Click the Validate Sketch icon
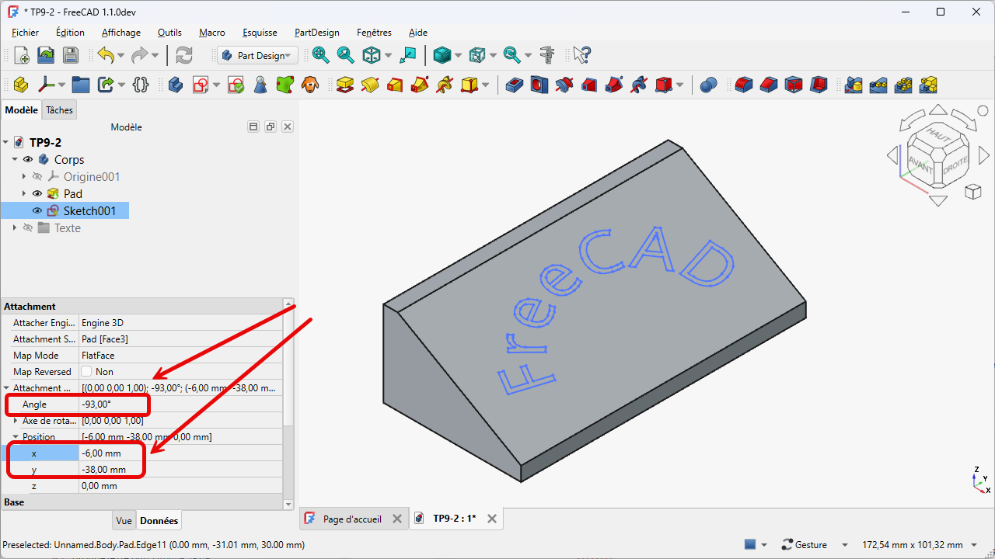 pyautogui.click(x=236, y=85)
